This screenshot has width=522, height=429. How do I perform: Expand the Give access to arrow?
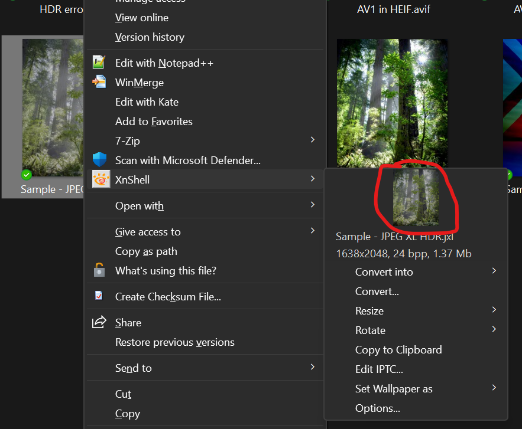312,230
